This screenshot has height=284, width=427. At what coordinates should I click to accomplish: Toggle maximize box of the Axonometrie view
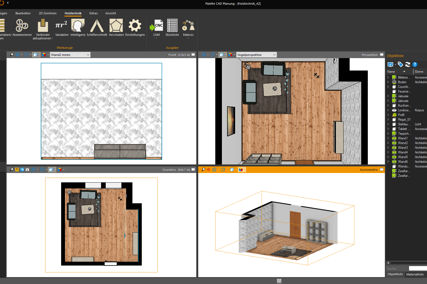(x=382, y=170)
